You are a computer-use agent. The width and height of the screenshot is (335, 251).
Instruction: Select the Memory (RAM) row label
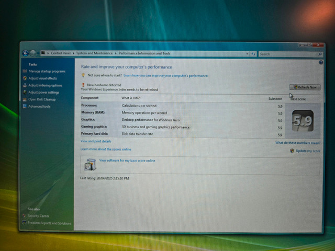pos(93,112)
